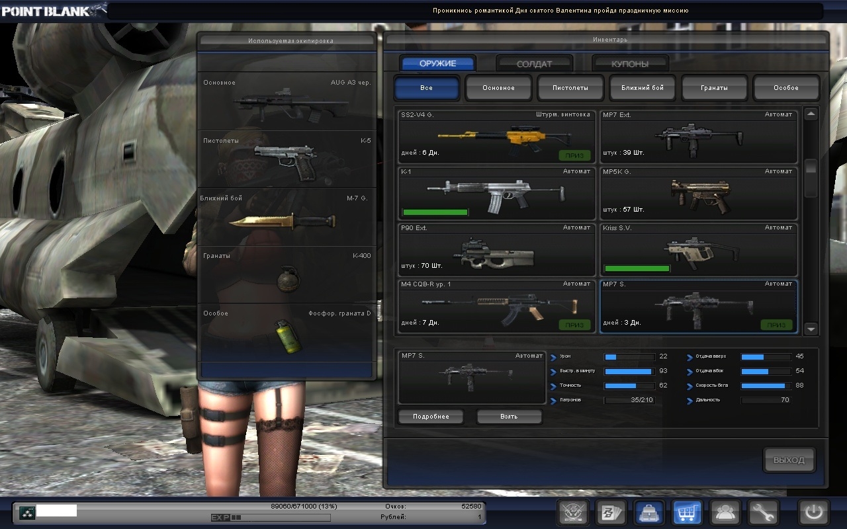847x529 pixels.
Task: Click the Взять button
Action: (509, 417)
